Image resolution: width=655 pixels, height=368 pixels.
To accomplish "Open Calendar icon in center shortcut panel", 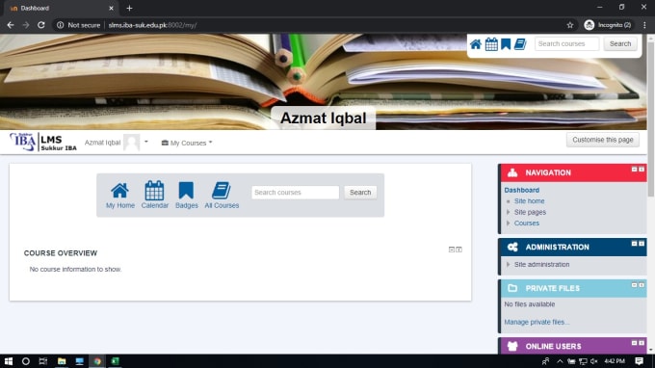I will [x=154, y=195].
